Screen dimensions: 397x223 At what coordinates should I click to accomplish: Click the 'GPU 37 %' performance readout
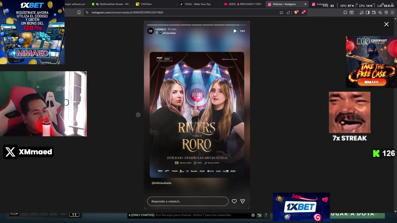point(347,6)
